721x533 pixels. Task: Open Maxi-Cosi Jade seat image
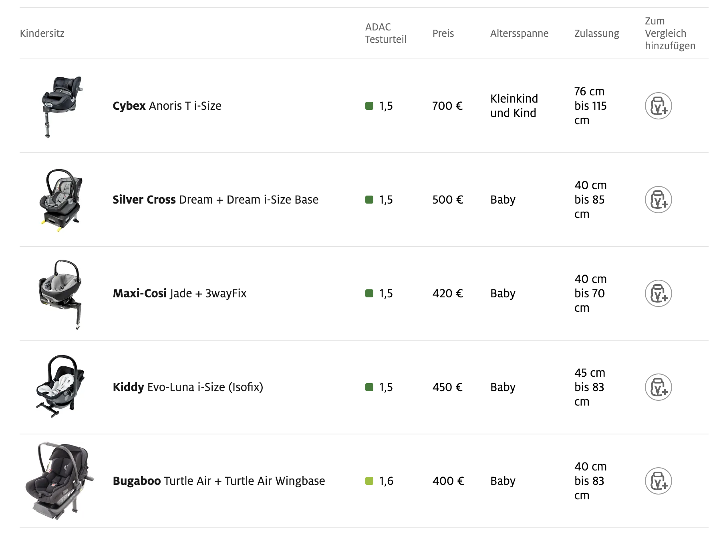(60, 294)
